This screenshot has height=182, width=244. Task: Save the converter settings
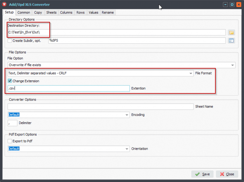[202, 174]
